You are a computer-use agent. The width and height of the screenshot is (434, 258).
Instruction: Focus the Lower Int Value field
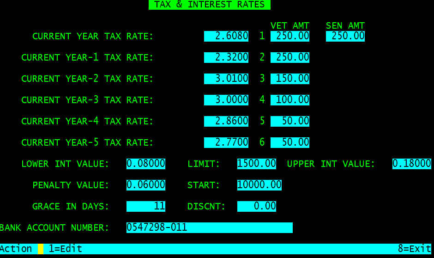tap(146, 164)
